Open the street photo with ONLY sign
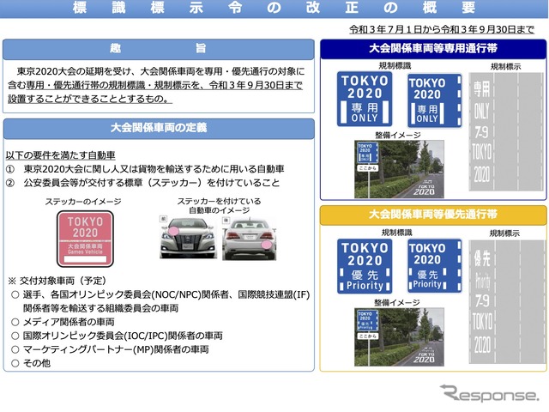Viewport: 549px width, 412px height. 399,169
